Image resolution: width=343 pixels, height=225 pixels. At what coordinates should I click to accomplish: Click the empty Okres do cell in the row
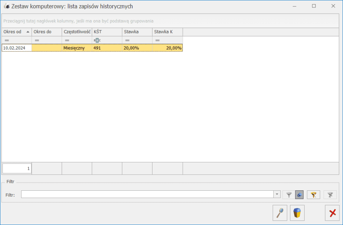click(47, 48)
